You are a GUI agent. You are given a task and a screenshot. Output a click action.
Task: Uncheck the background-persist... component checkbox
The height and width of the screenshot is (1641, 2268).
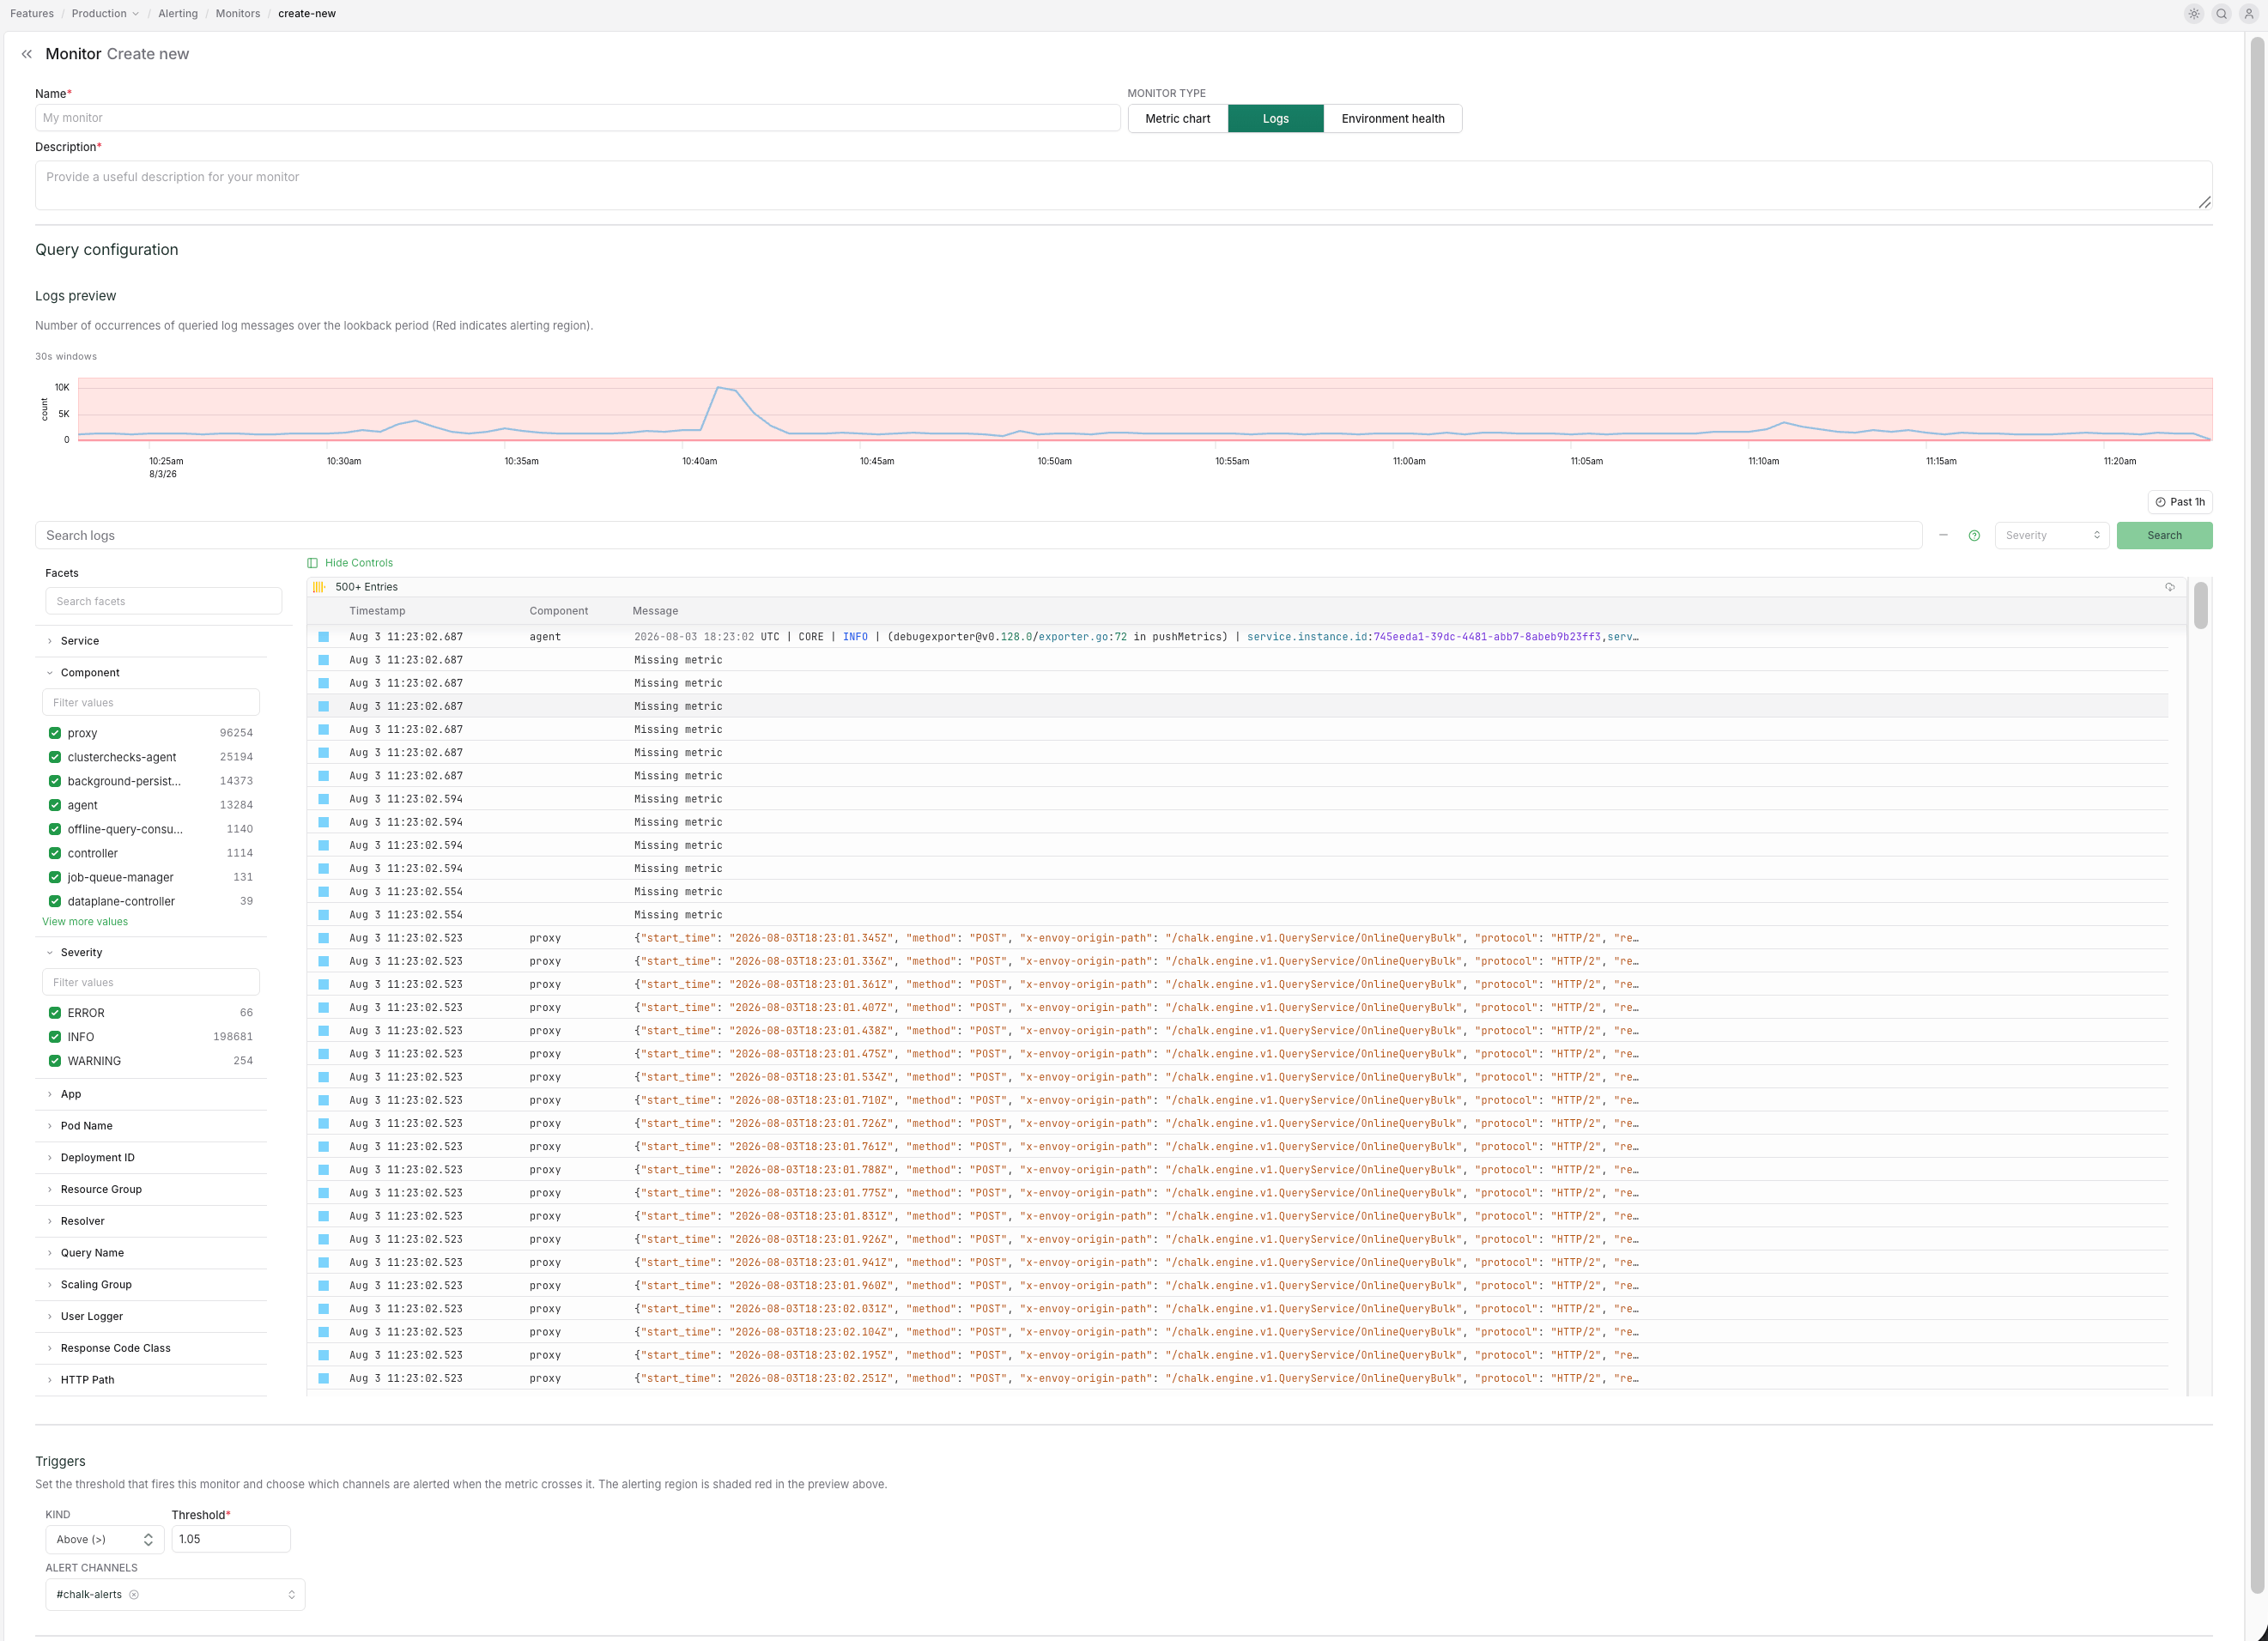tap(55, 781)
